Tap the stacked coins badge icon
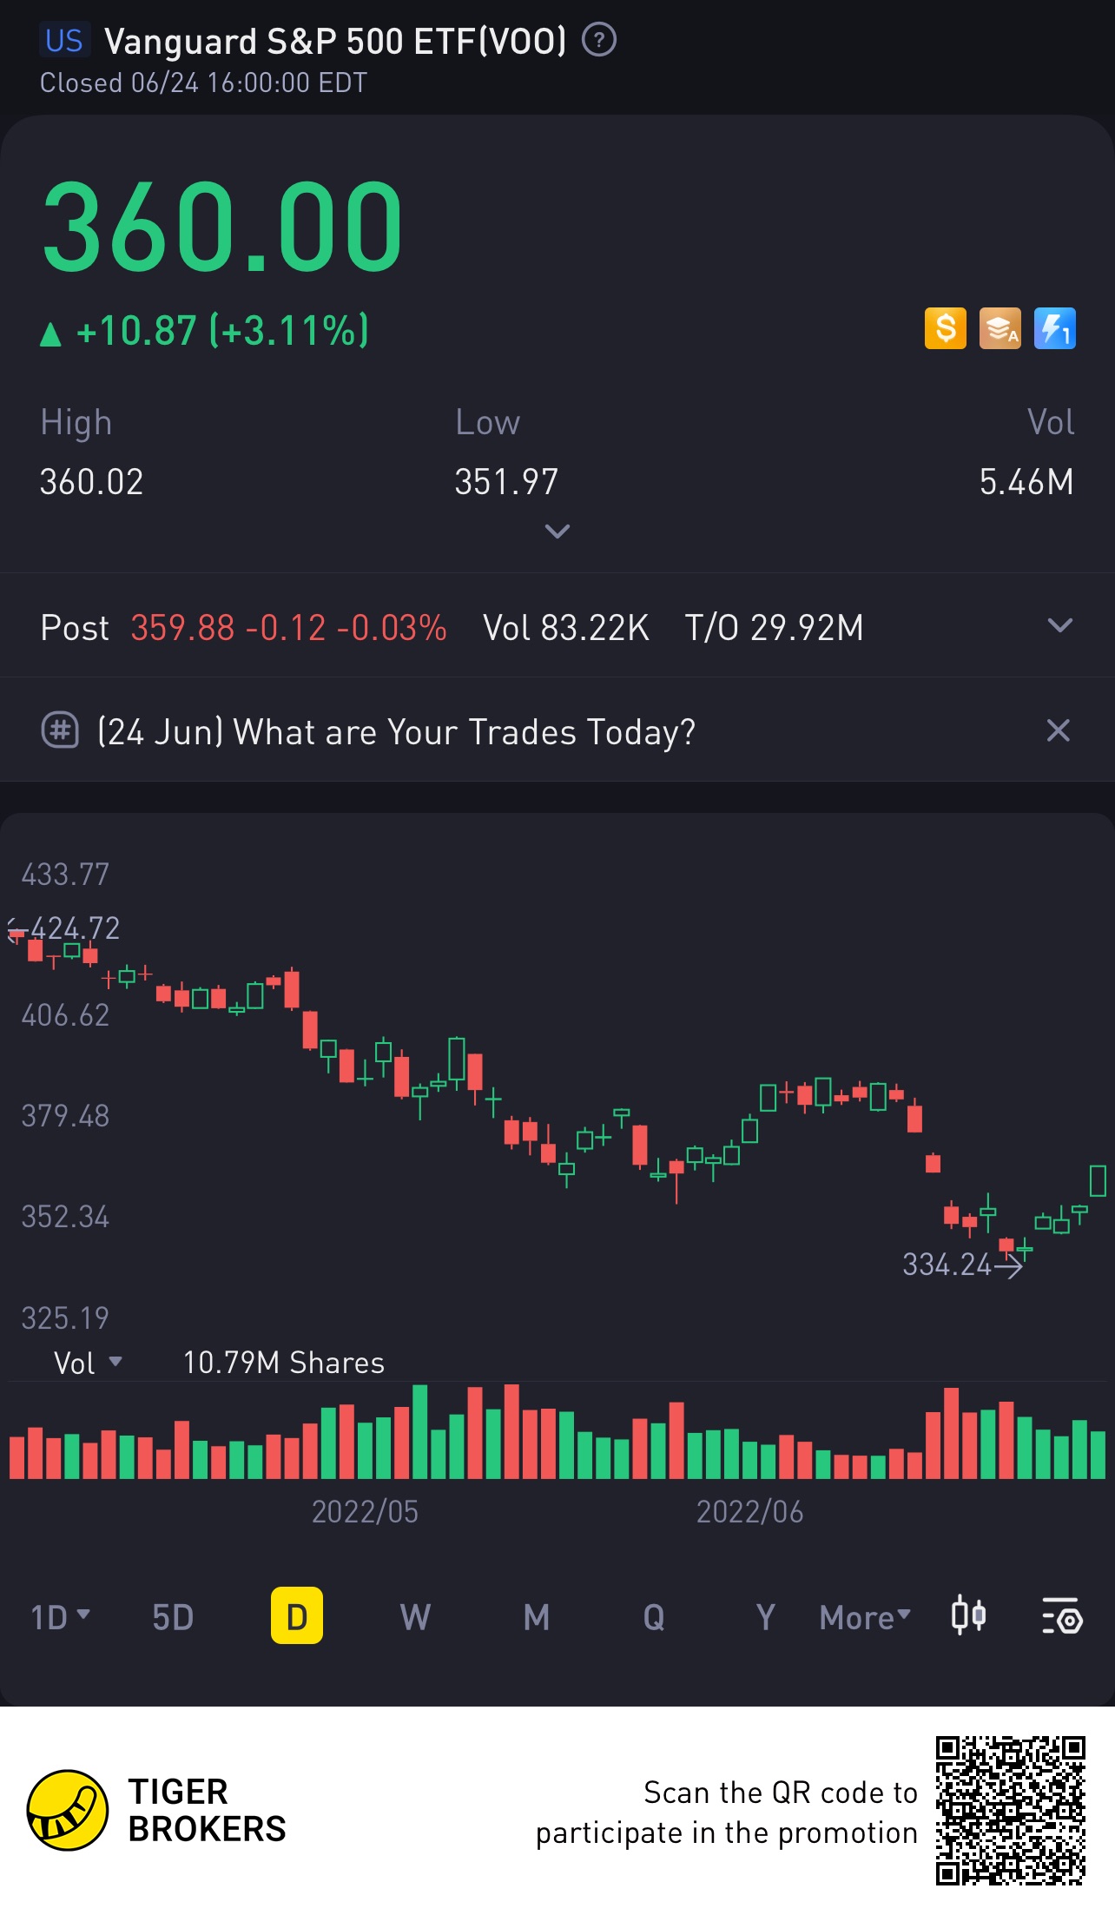1115x1915 pixels. [x=1000, y=329]
